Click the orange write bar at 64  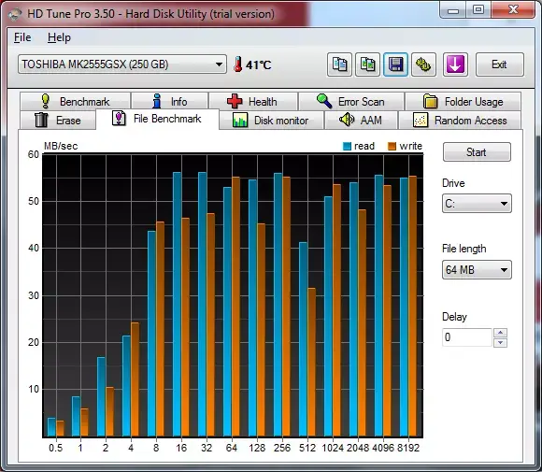[x=235, y=307]
